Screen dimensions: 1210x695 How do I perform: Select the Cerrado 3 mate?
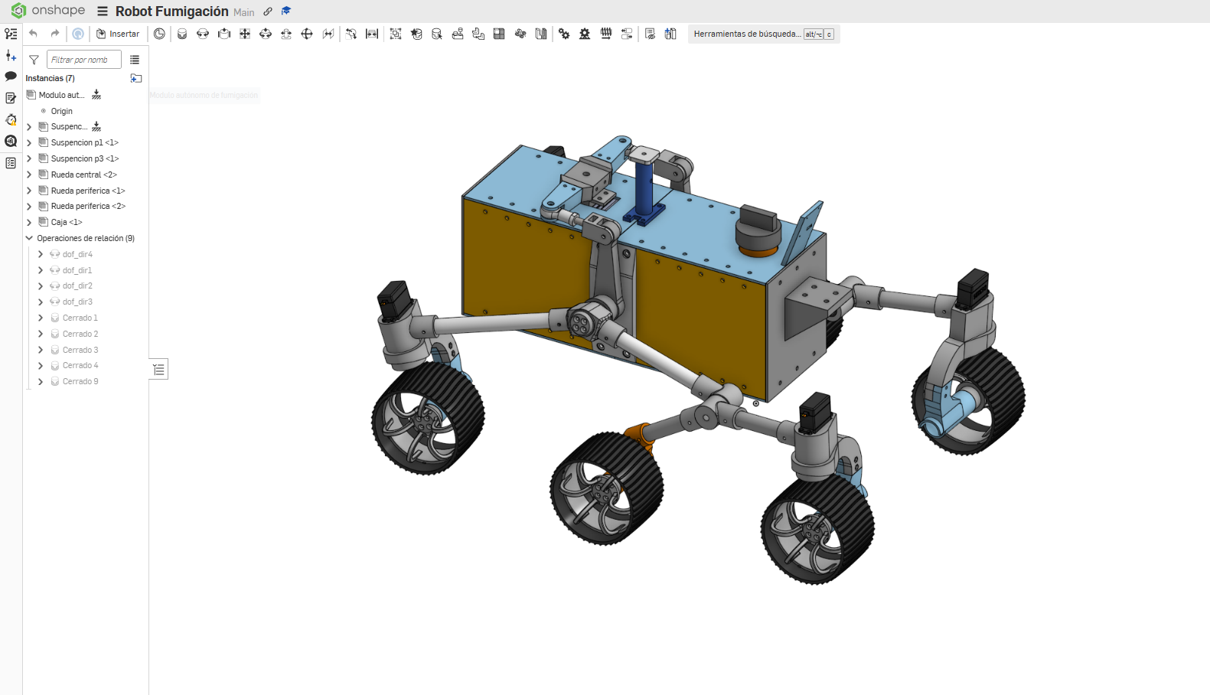(x=80, y=350)
